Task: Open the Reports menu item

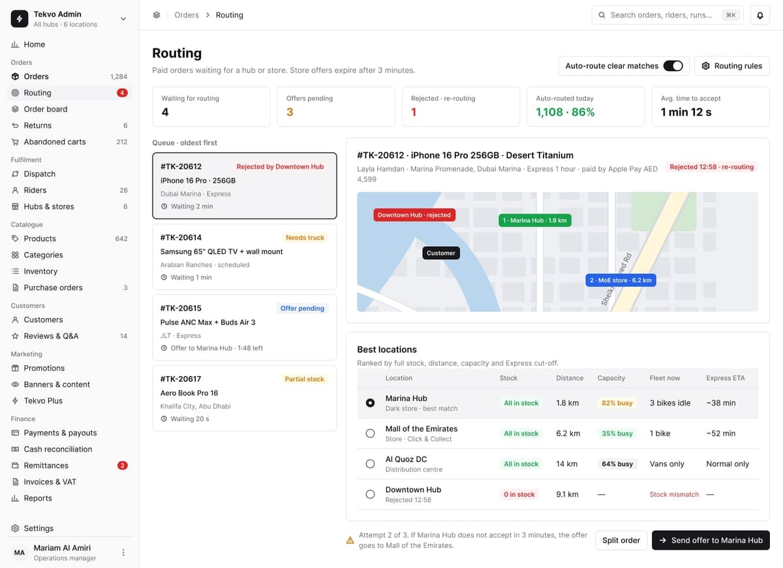Action: [x=69, y=498]
